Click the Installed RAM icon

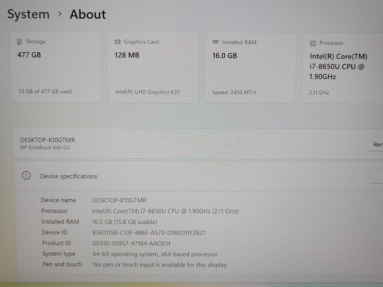point(215,42)
